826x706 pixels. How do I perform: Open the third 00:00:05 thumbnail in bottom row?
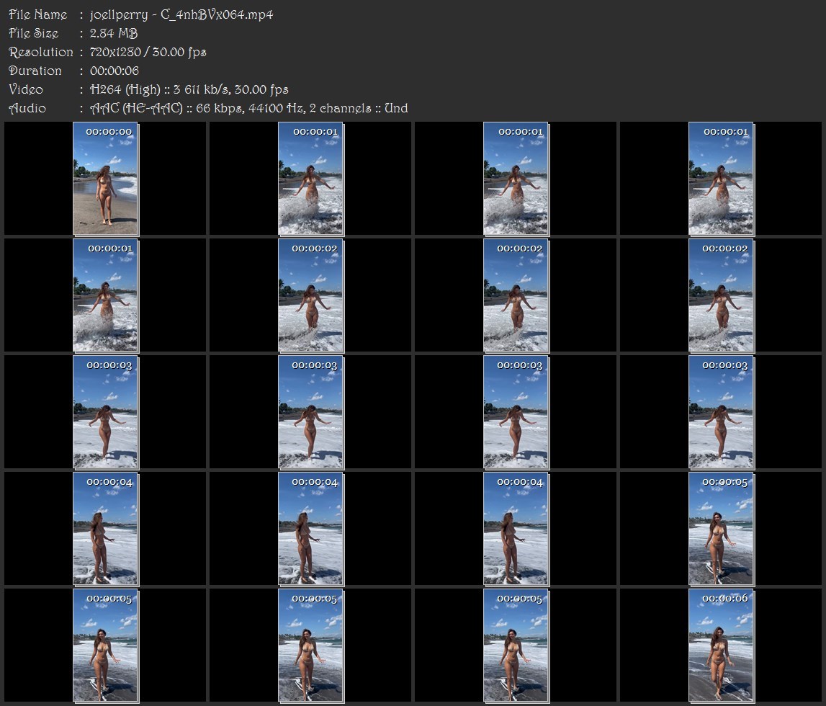pos(516,645)
